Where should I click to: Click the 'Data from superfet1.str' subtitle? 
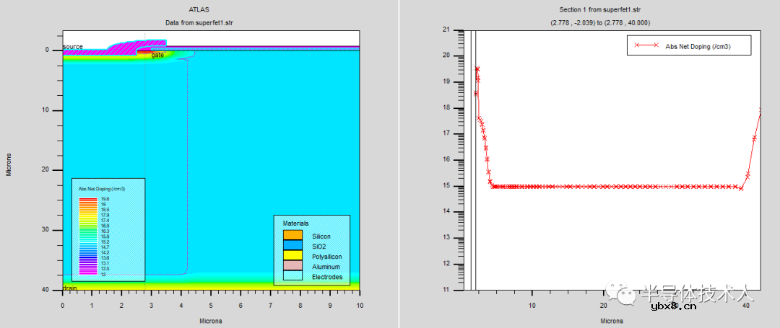pyautogui.click(x=199, y=23)
